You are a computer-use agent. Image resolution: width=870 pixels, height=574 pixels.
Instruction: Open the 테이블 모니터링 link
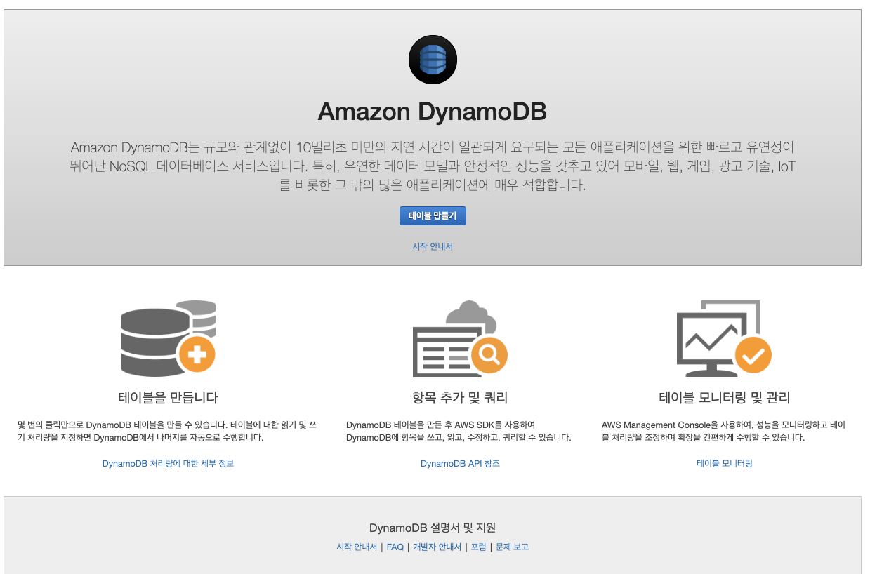724,464
